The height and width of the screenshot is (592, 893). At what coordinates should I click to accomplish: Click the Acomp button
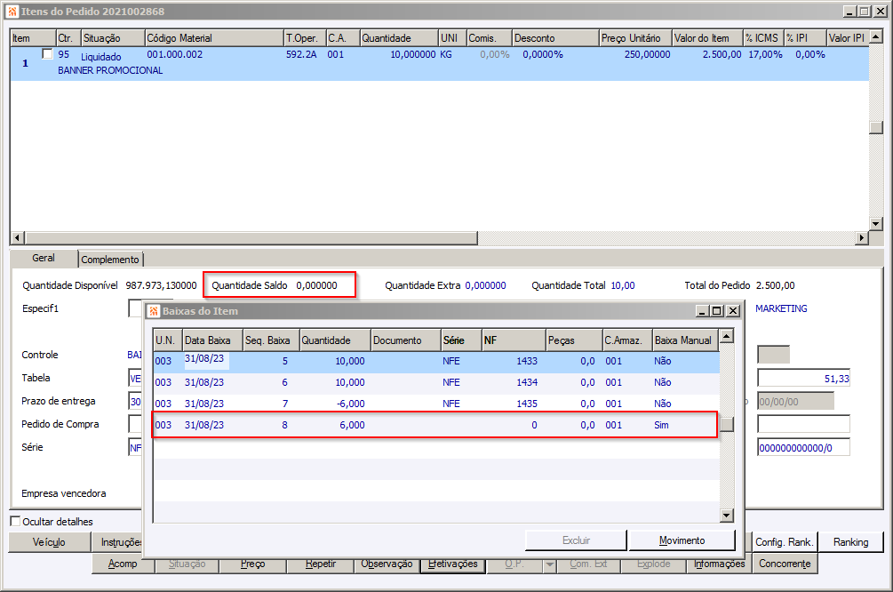(123, 564)
